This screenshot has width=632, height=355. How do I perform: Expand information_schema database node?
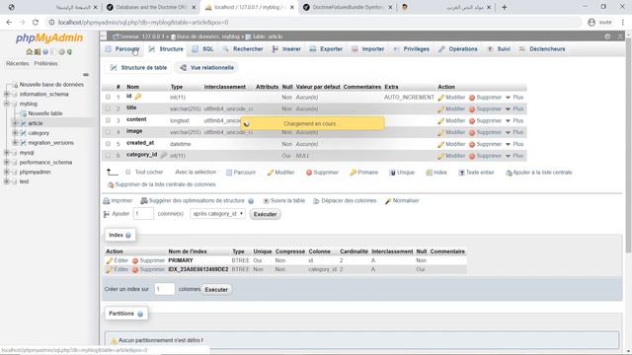[x=7, y=95]
